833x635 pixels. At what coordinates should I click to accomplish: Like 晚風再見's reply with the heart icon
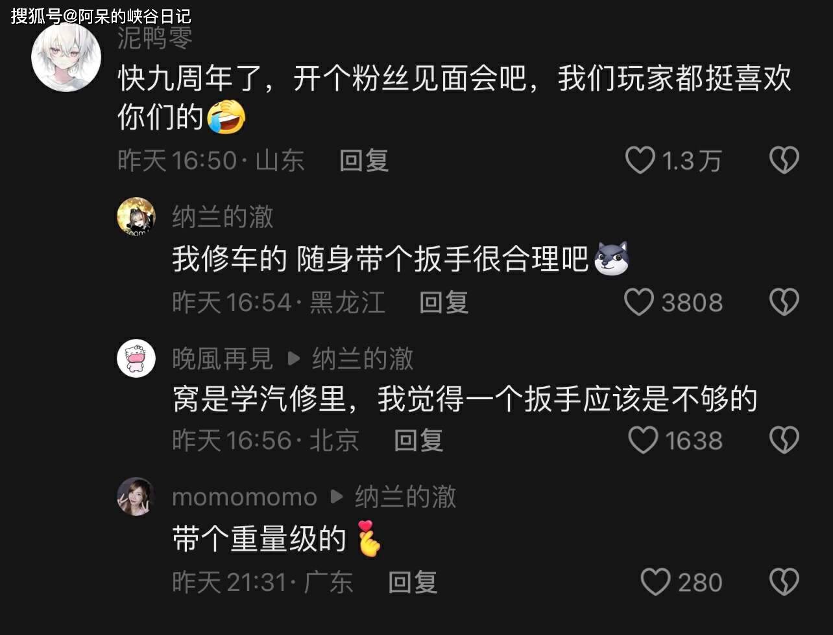(644, 441)
